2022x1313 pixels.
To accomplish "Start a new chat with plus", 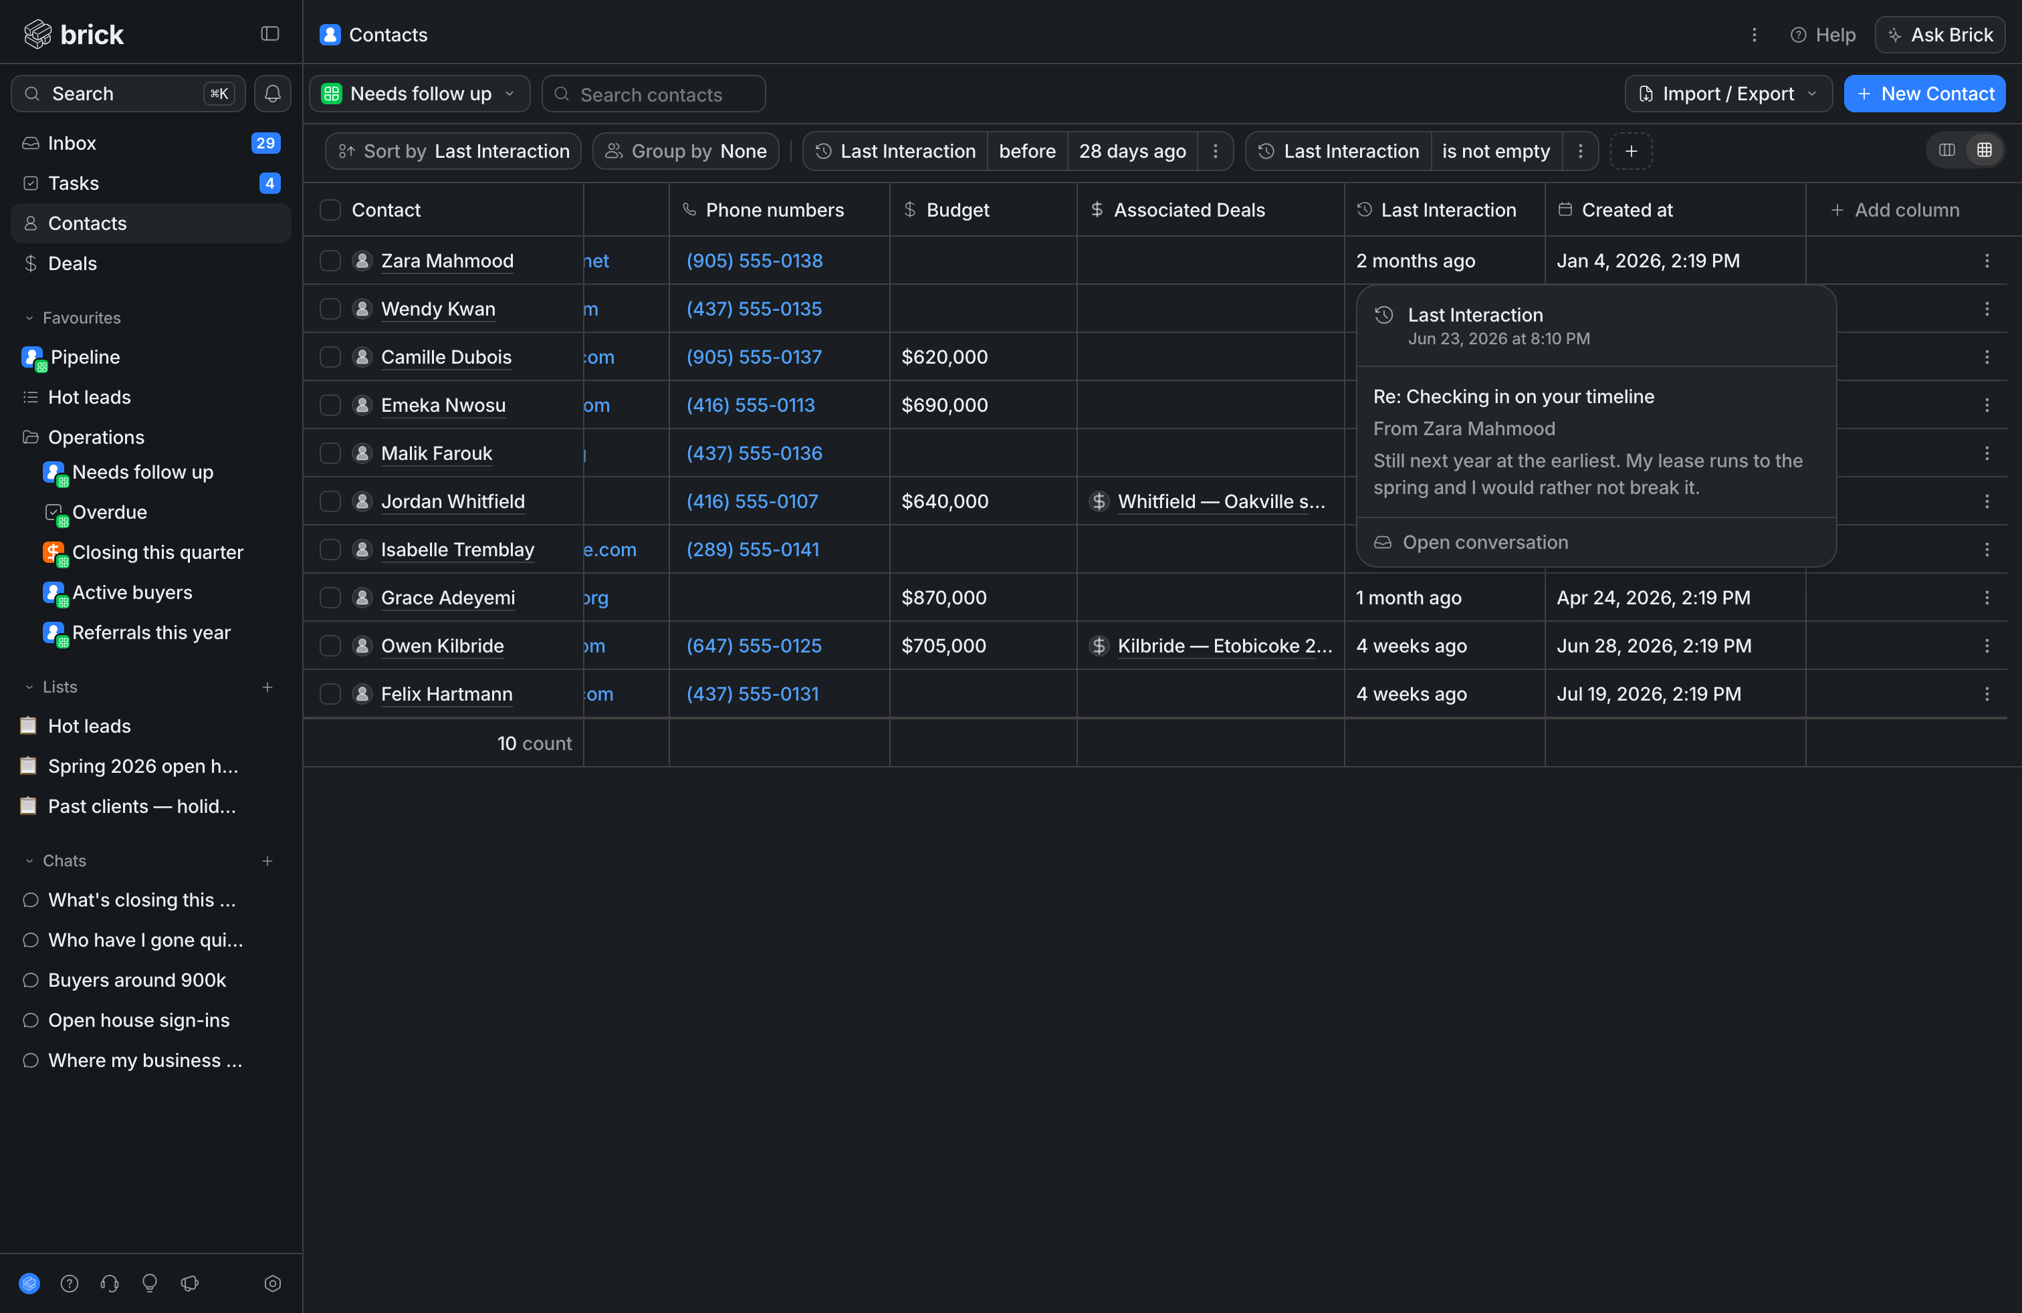I will (x=267, y=861).
